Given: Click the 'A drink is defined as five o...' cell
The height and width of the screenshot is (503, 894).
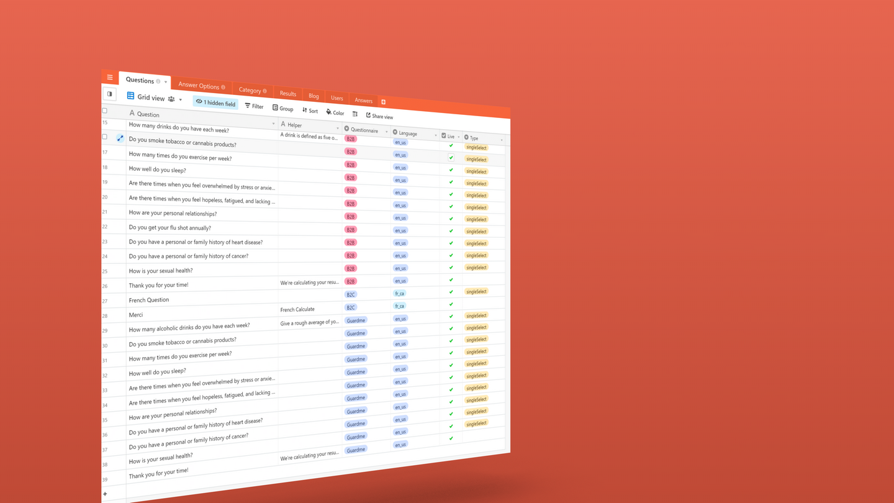Looking at the screenshot, I should pyautogui.click(x=310, y=136).
